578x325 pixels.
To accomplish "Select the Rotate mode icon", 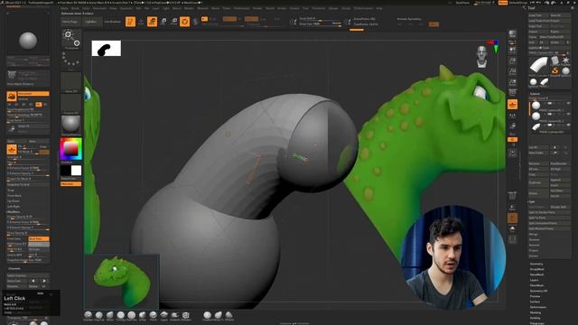I will point(173,22).
